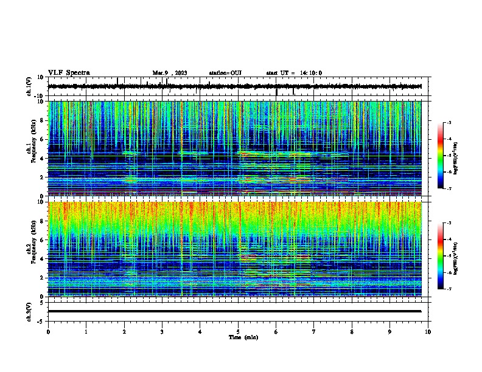Viewport: 482px width, 372px height.
Task: Click the "-7" label on ch.2 color bar
Action: [x=449, y=289]
